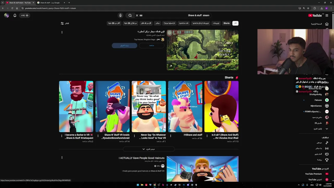Select the 'أكثر من 20 دقيقة' chip

click(x=114, y=23)
